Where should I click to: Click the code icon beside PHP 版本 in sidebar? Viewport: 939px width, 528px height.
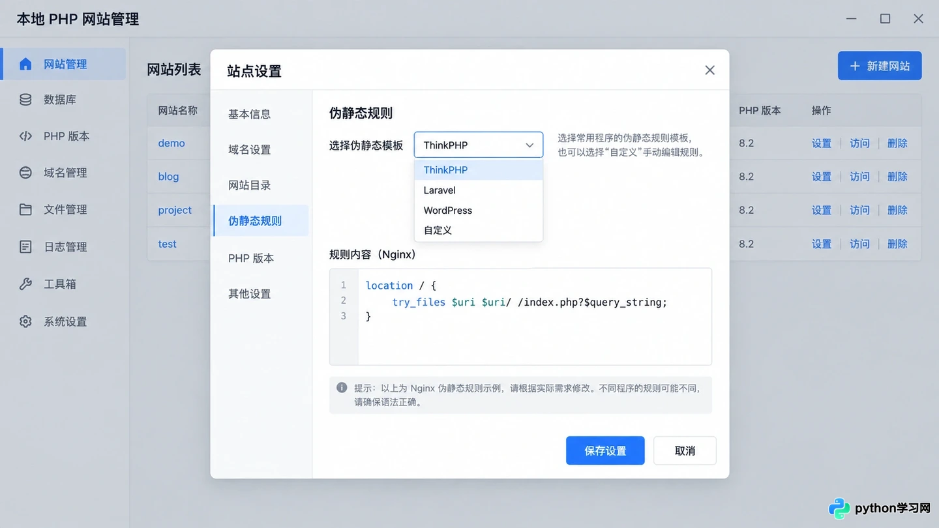tap(25, 136)
